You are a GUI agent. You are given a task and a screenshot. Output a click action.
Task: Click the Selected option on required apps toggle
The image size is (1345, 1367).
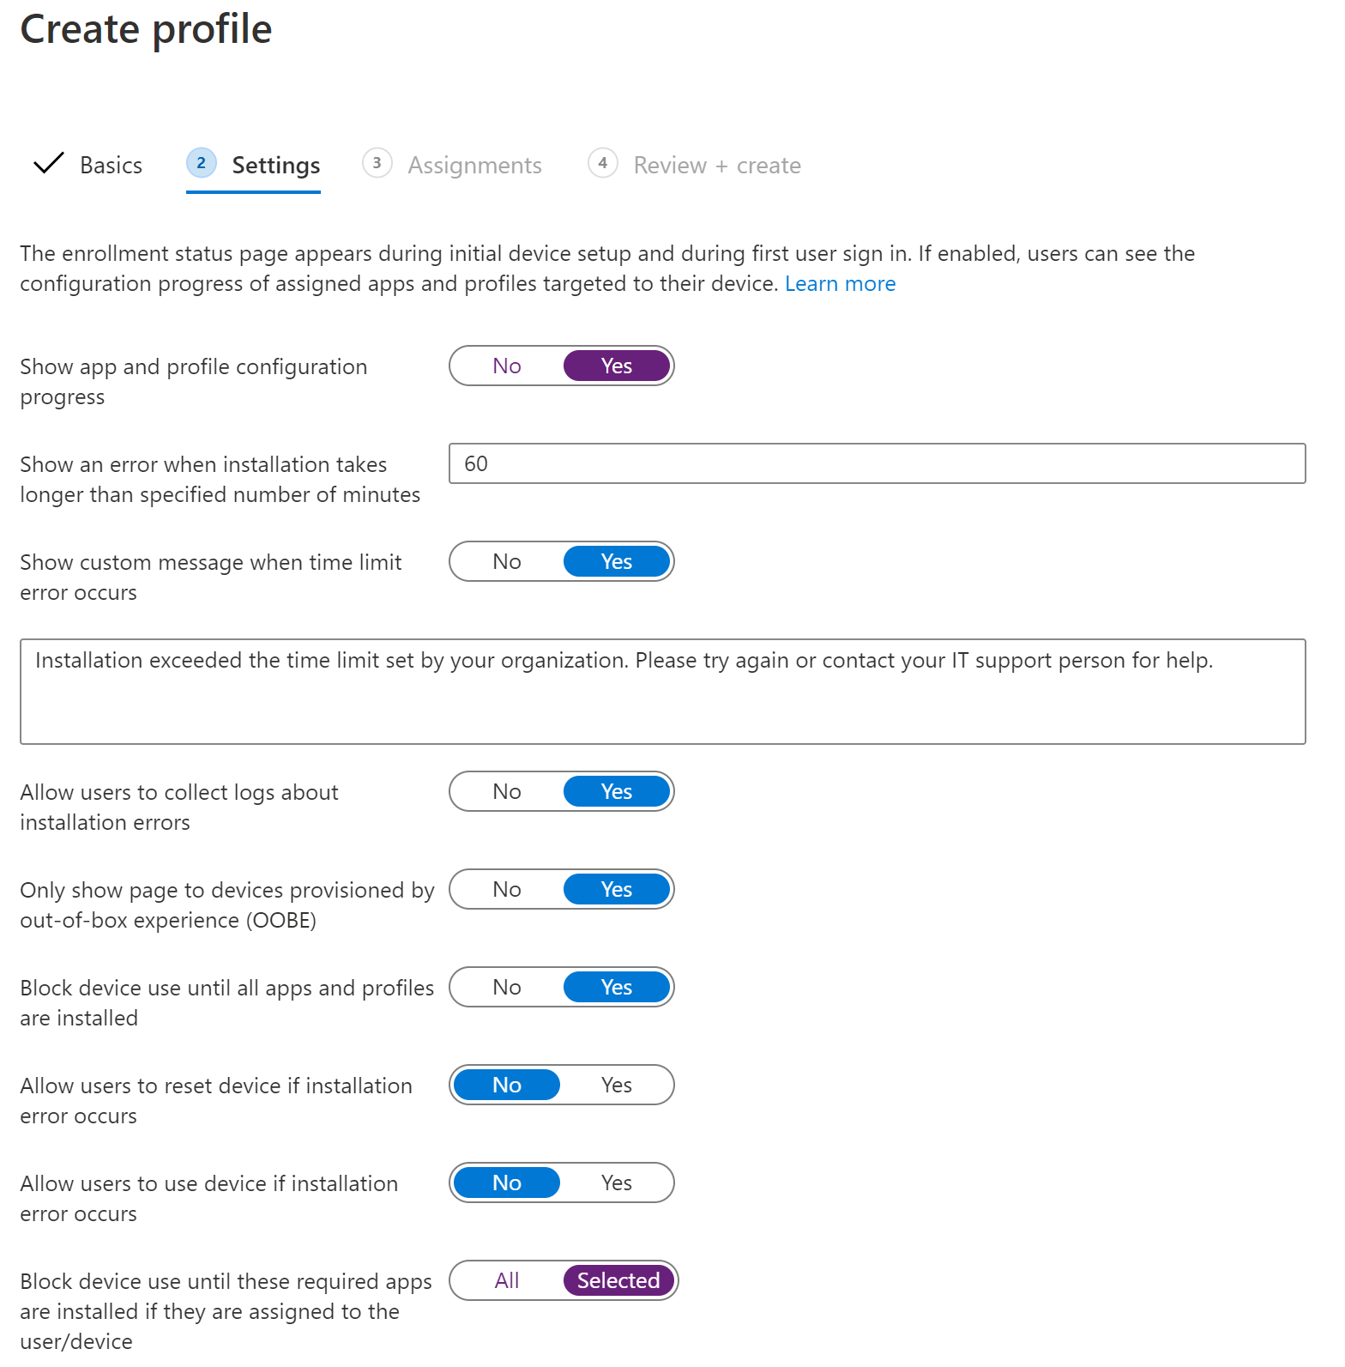[617, 1280]
